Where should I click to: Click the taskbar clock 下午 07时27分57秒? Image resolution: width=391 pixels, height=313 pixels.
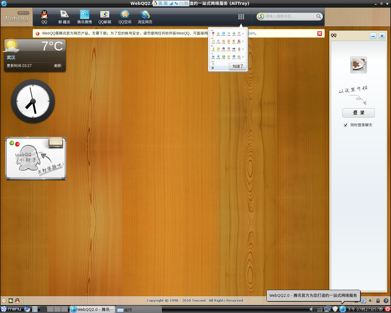[x=365, y=309]
